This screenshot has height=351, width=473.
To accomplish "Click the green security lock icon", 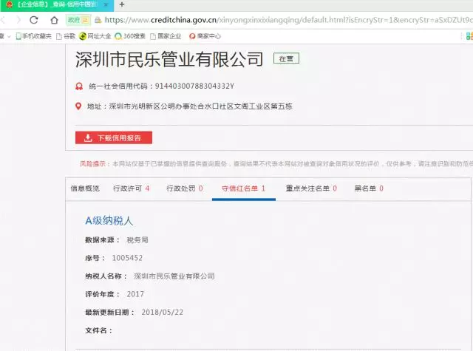I will [97, 20].
